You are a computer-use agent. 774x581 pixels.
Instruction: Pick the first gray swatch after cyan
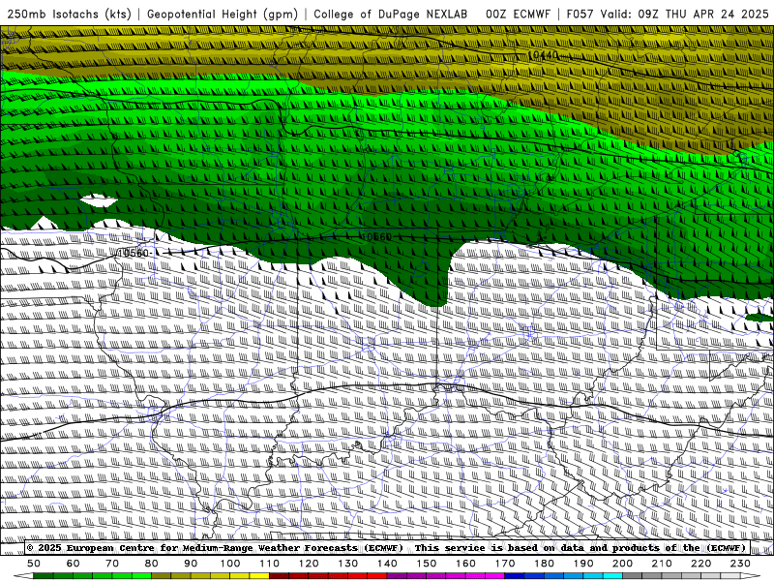tap(633, 576)
